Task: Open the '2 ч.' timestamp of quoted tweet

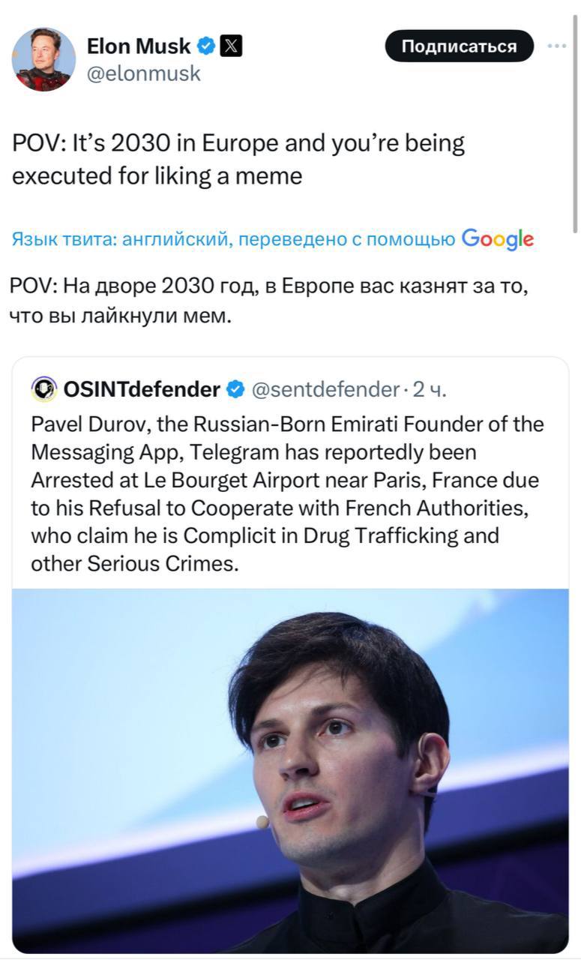Action: pos(430,389)
